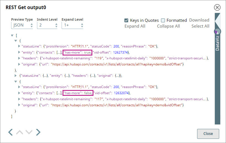Click Select All in the toolbar
This screenshot has width=226, height=143.
point(200,26)
